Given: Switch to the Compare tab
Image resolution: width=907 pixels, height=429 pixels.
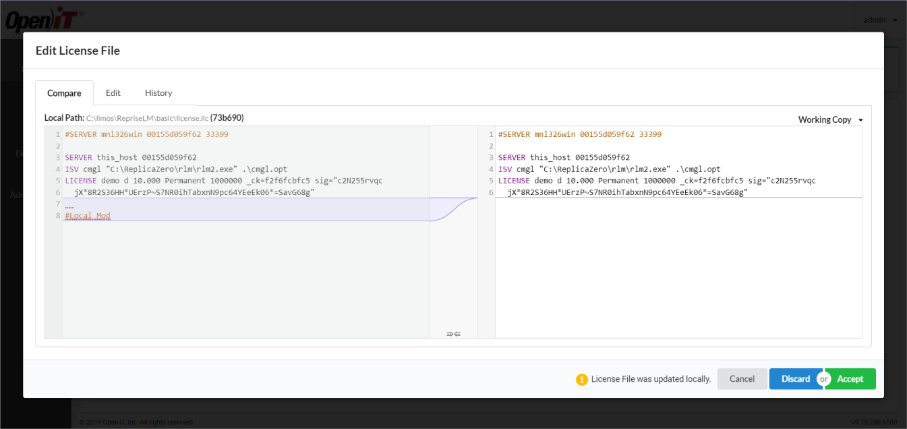Looking at the screenshot, I should click(64, 93).
